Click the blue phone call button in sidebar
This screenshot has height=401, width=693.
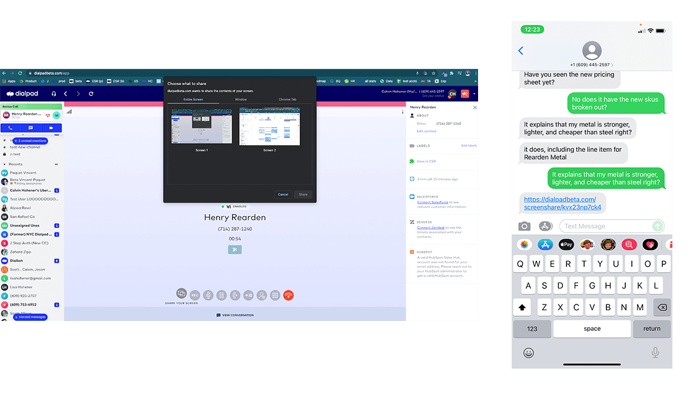coord(11,128)
